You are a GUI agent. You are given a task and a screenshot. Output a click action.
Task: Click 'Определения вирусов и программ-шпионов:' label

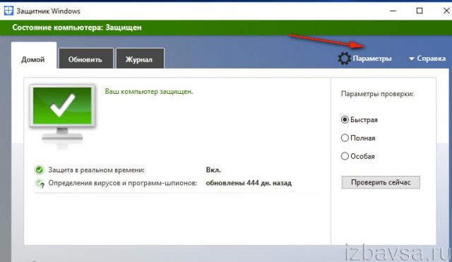pyautogui.click(x=122, y=183)
